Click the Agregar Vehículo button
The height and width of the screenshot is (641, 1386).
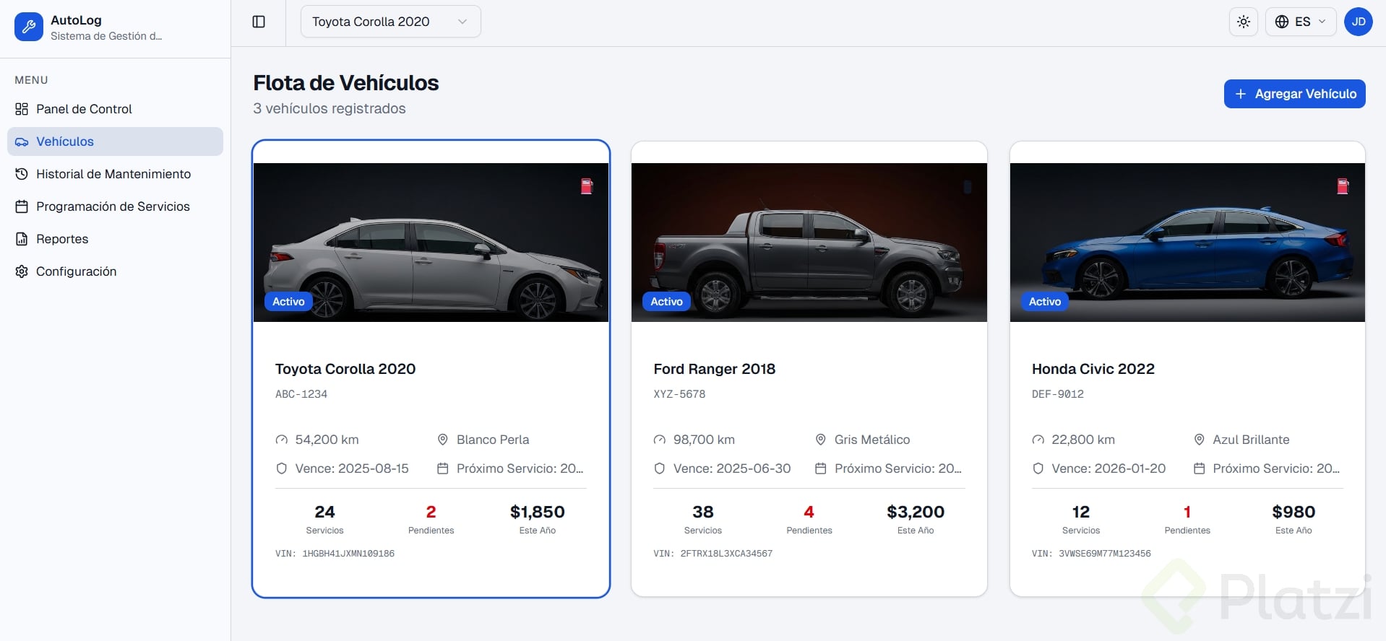(1294, 94)
